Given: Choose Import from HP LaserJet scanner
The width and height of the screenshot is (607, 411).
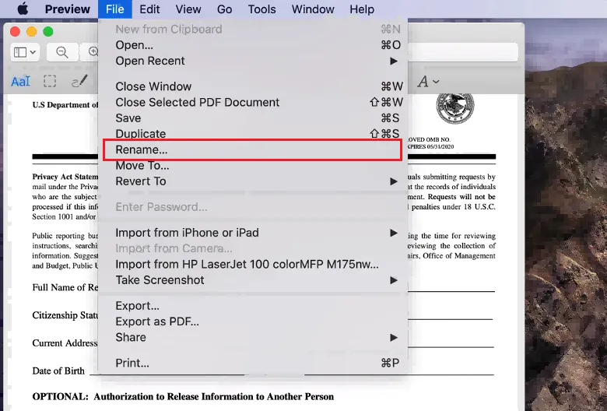Looking at the screenshot, I should pyautogui.click(x=253, y=264).
